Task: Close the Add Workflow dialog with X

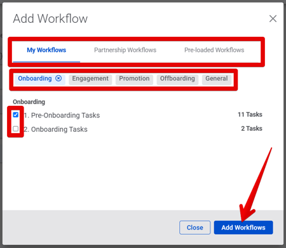Action: pos(273,18)
